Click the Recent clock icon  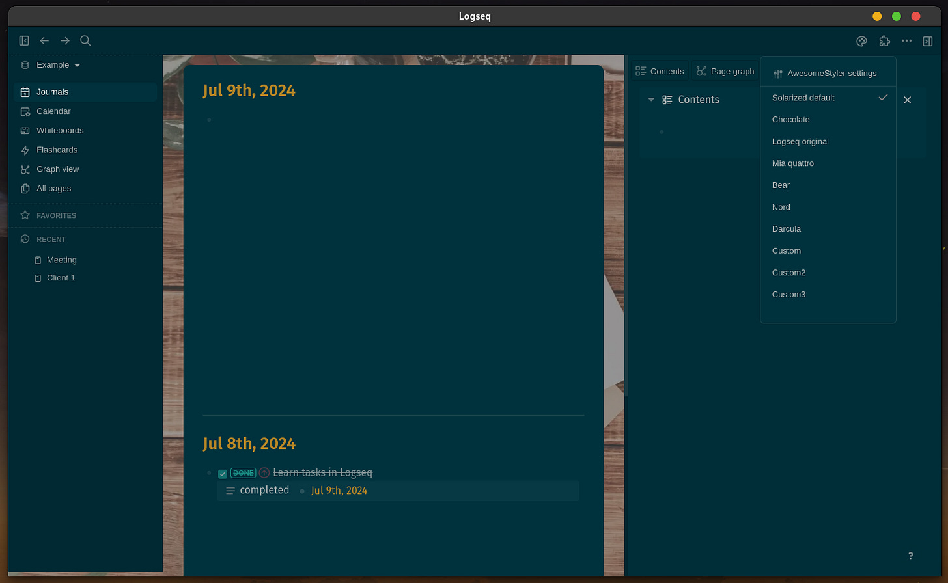pyautogui.click(x=25, y=239)
